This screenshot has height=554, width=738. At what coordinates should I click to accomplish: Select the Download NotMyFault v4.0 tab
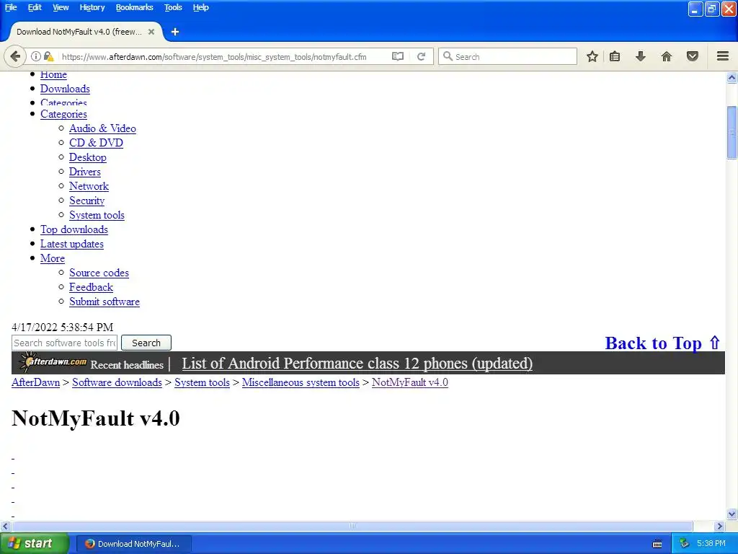point(79,32)
